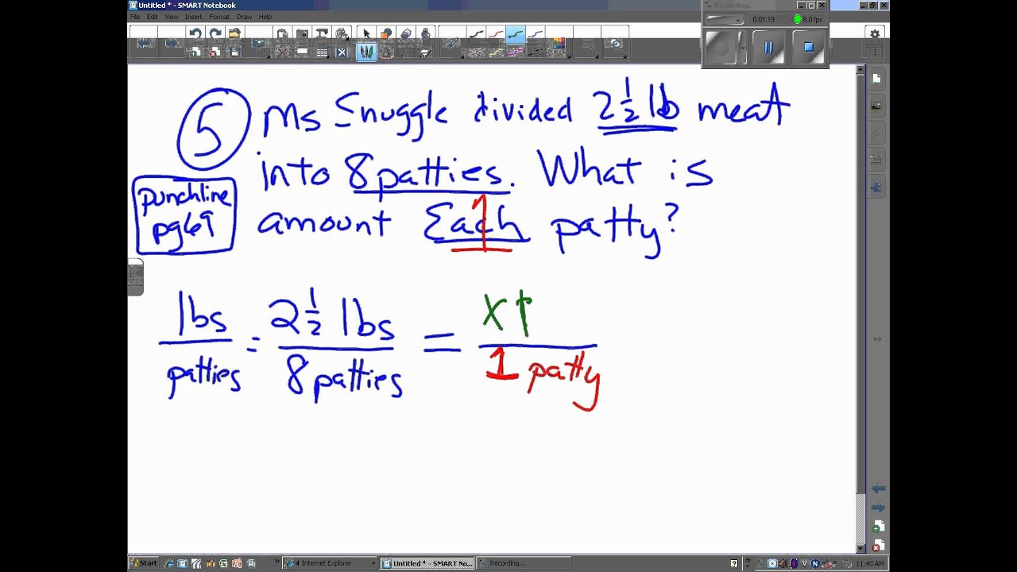Image resolution: width=1017 pixels, height=572 pixels.
Task: Click the screen capture camera icon
Action: coord(302,33)
